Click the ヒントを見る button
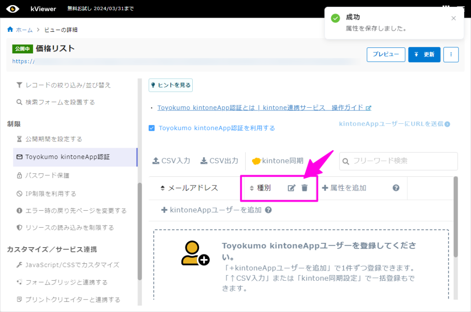 point(171,85)
